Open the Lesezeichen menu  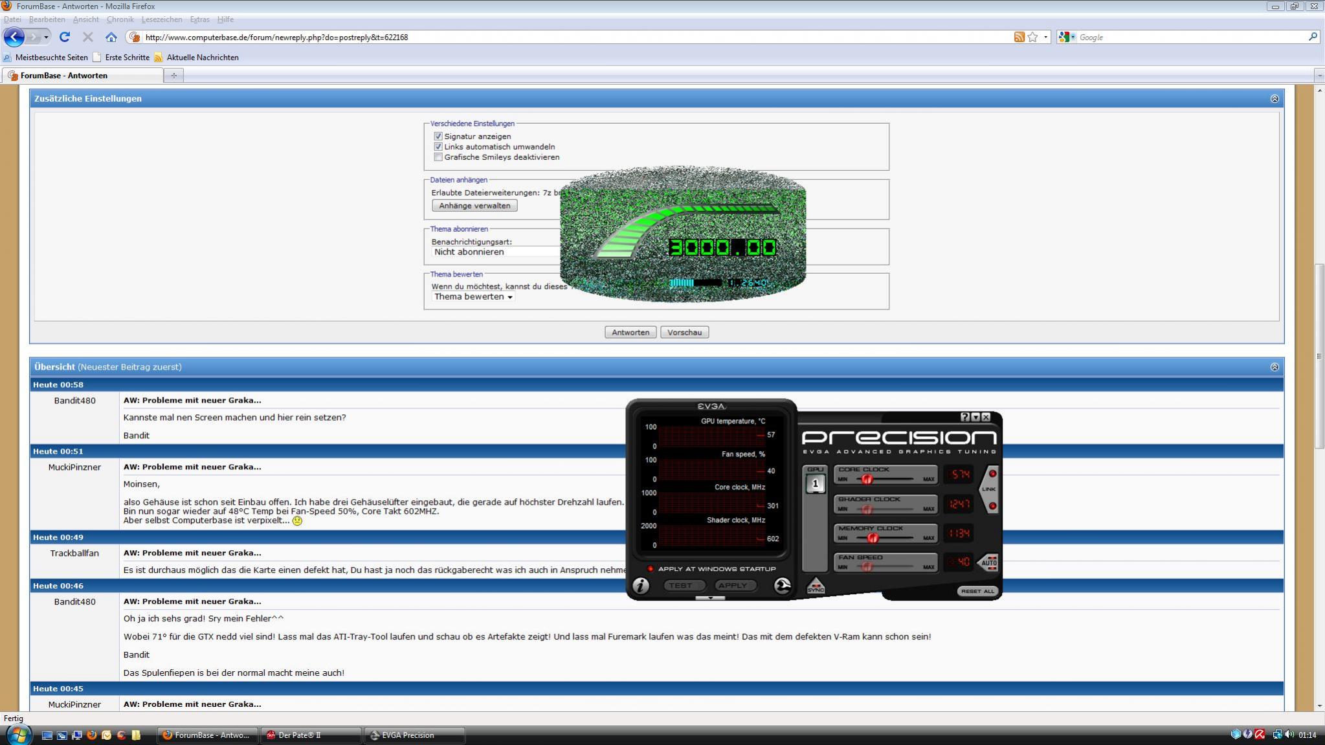[161, 19]
